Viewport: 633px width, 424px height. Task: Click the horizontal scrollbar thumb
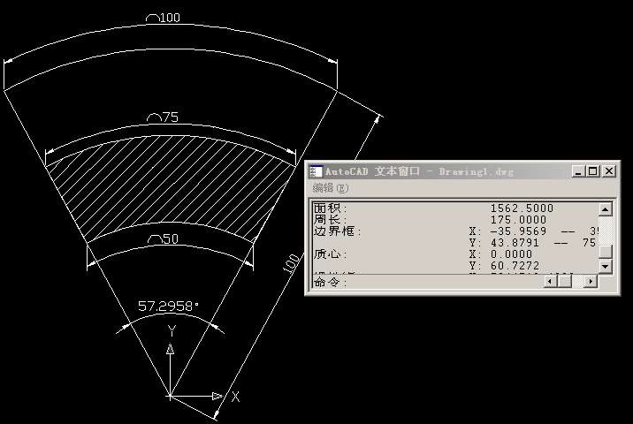(564, 281)
